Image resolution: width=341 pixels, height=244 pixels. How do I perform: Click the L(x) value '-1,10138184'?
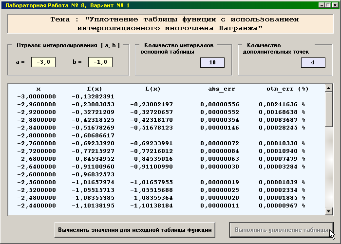[x=152, y=206]
